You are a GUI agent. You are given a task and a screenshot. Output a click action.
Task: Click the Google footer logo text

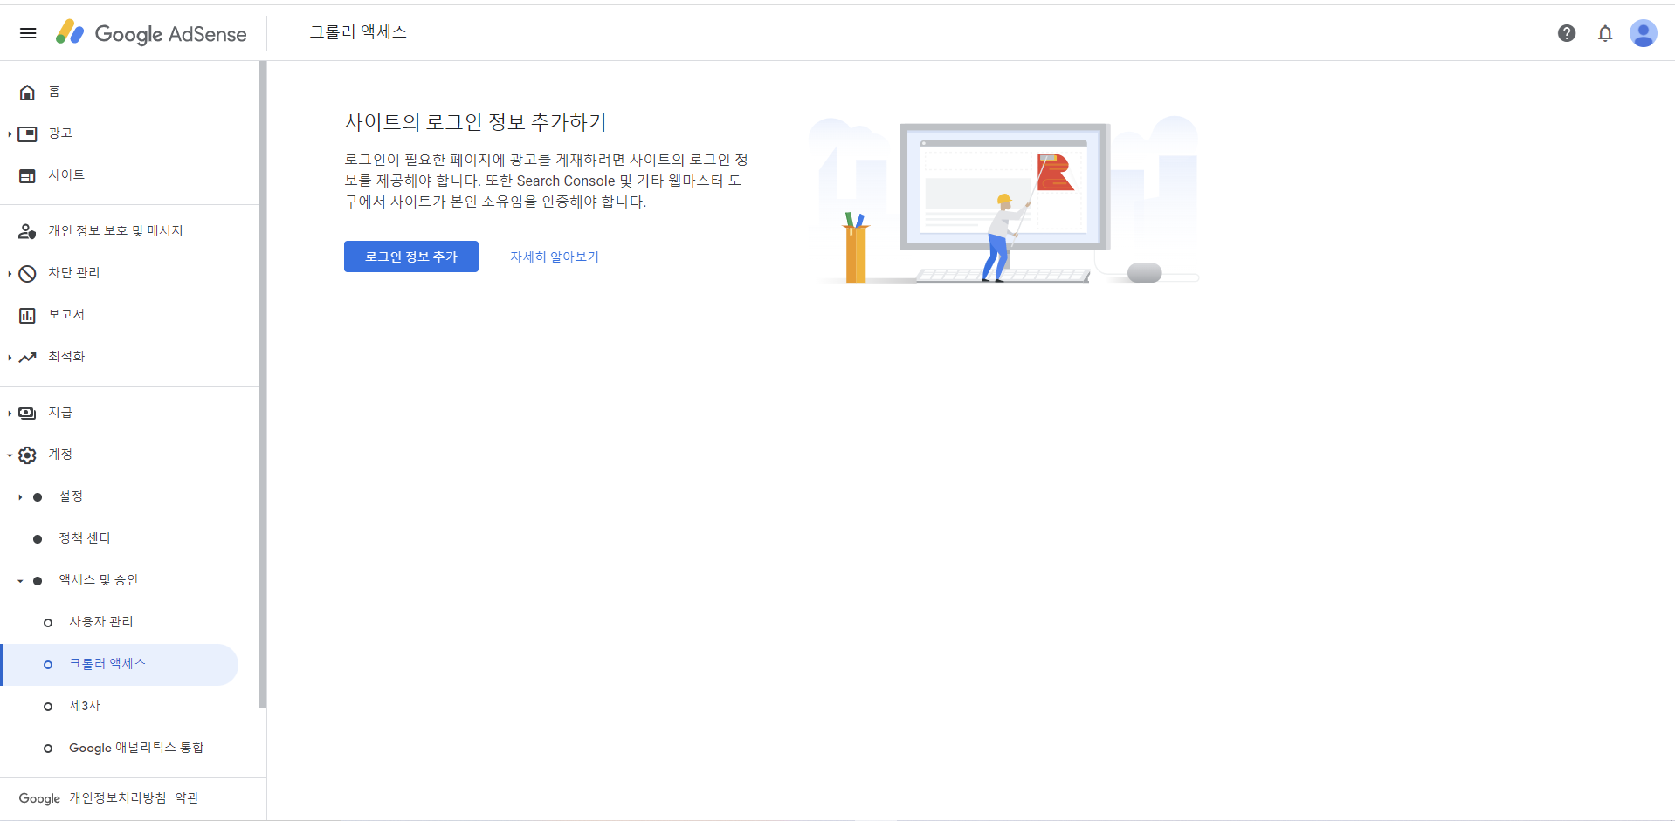pyautogui.click(x=39, y=798)
